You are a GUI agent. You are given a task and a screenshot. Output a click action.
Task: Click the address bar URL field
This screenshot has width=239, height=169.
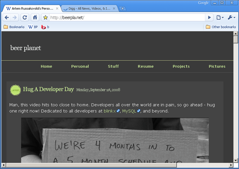(x=127, y=18)
